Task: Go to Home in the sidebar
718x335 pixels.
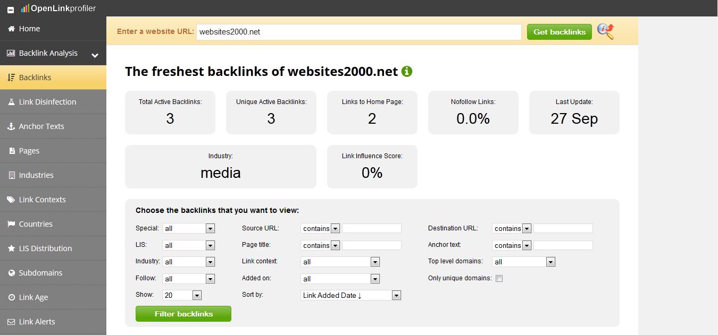Action: 53,29
